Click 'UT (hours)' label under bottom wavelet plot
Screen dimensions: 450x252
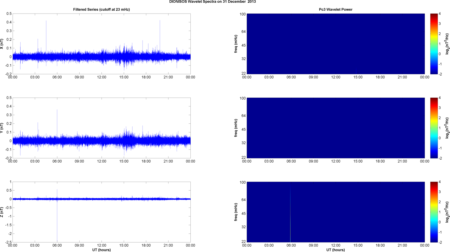[x=336, y=250]
